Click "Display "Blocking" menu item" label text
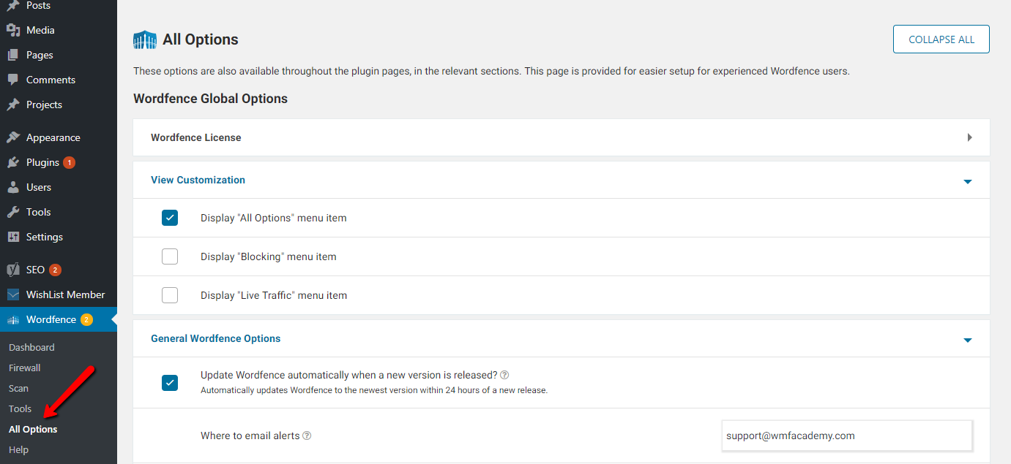The image size is (1011, 464). [x=269, y=256]
